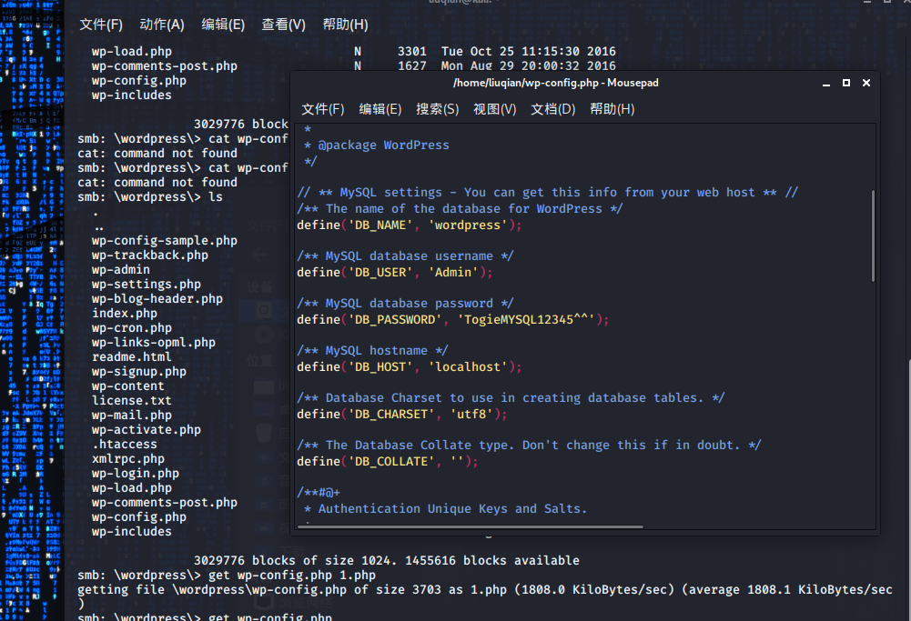The image size is (911, 621).
Task: Click 'The Database Collate type' comment
Action: click(530, 446)
